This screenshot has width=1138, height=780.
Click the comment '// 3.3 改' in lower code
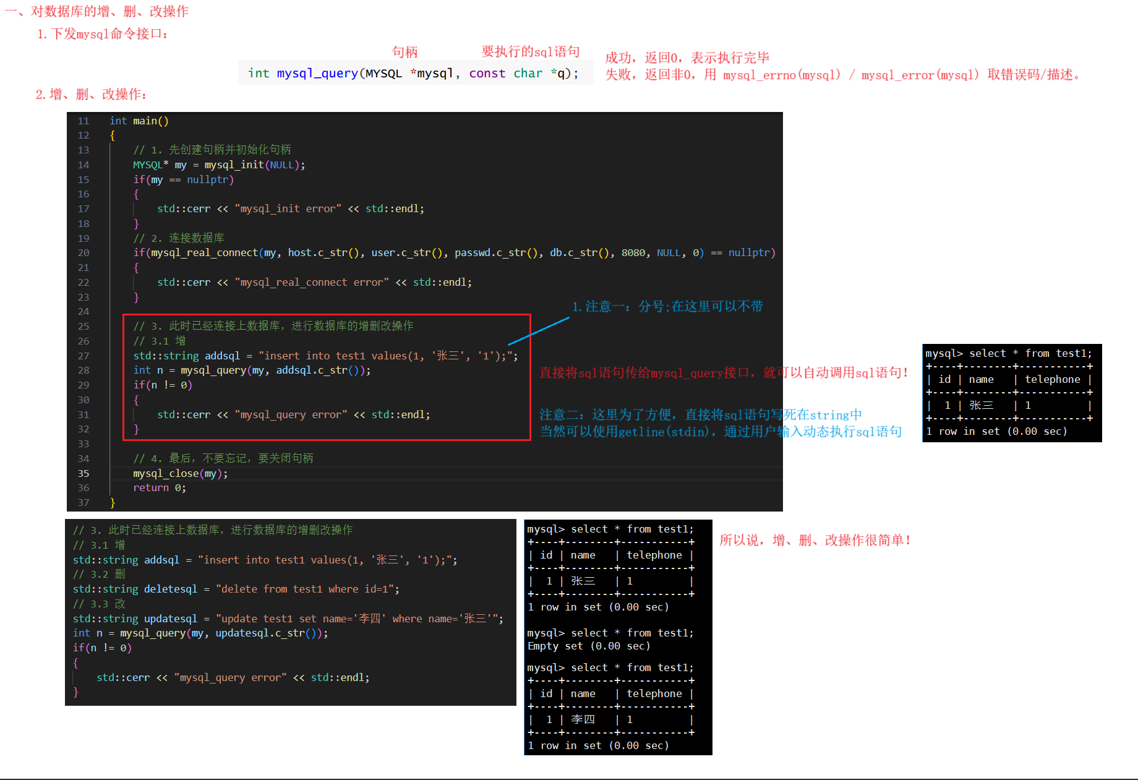click(x=99, y=604)
